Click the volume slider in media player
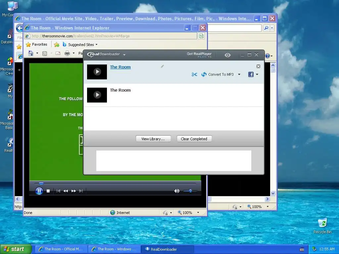 190,191
